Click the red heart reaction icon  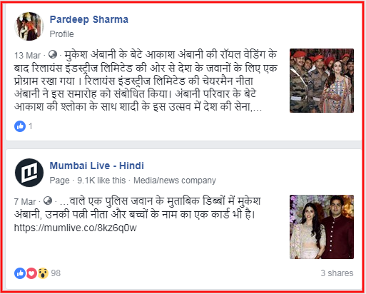(x=31, y=273)
